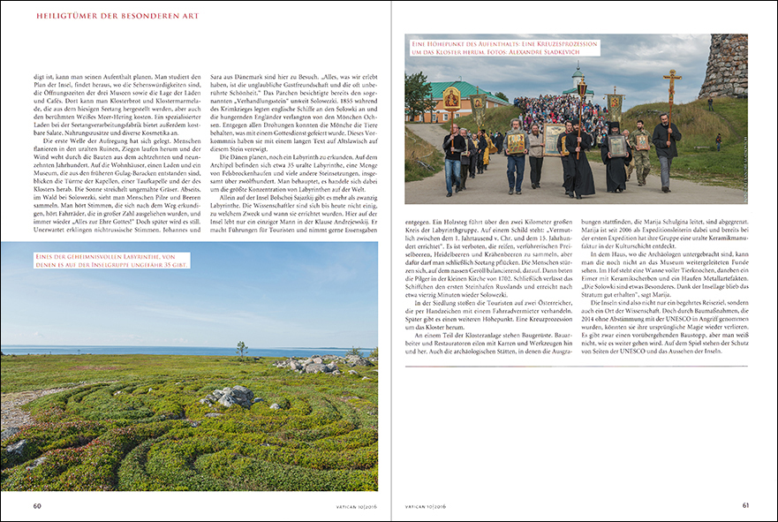Click the red labyrinth photo caption

tap(111, 261)
